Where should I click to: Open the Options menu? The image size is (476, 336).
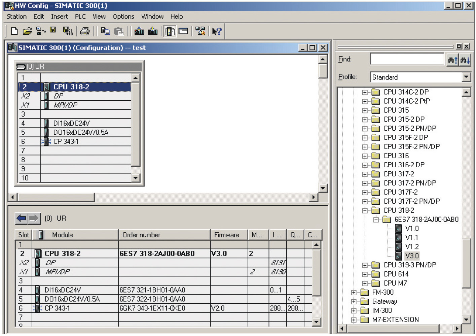coord(123,16)
